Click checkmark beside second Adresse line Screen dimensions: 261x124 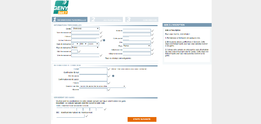coord(153,34)
